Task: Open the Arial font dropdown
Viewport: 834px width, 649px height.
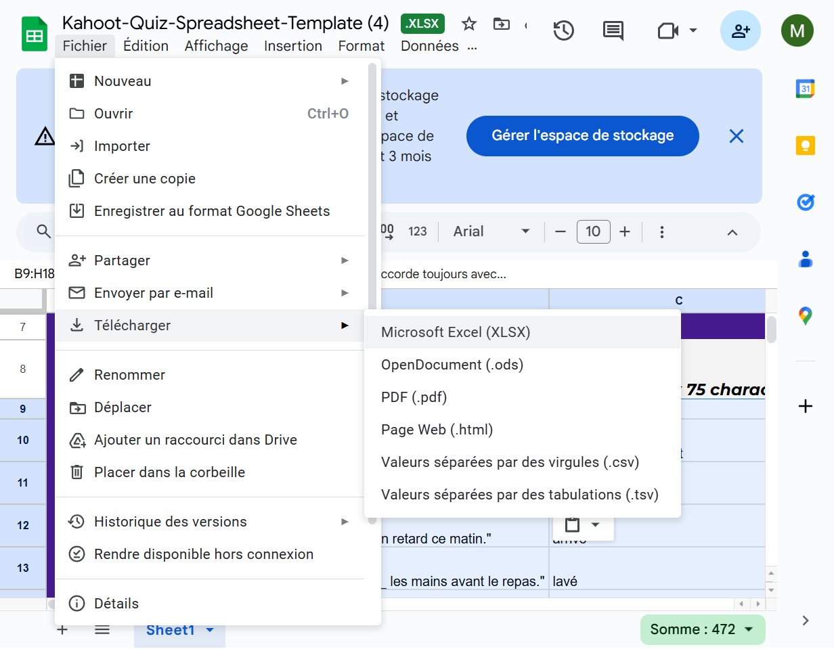Action: pyautogui.click(x=491, y=231)
